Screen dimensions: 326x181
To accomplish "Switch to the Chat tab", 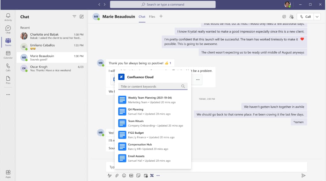I will (x=142, y=17).
